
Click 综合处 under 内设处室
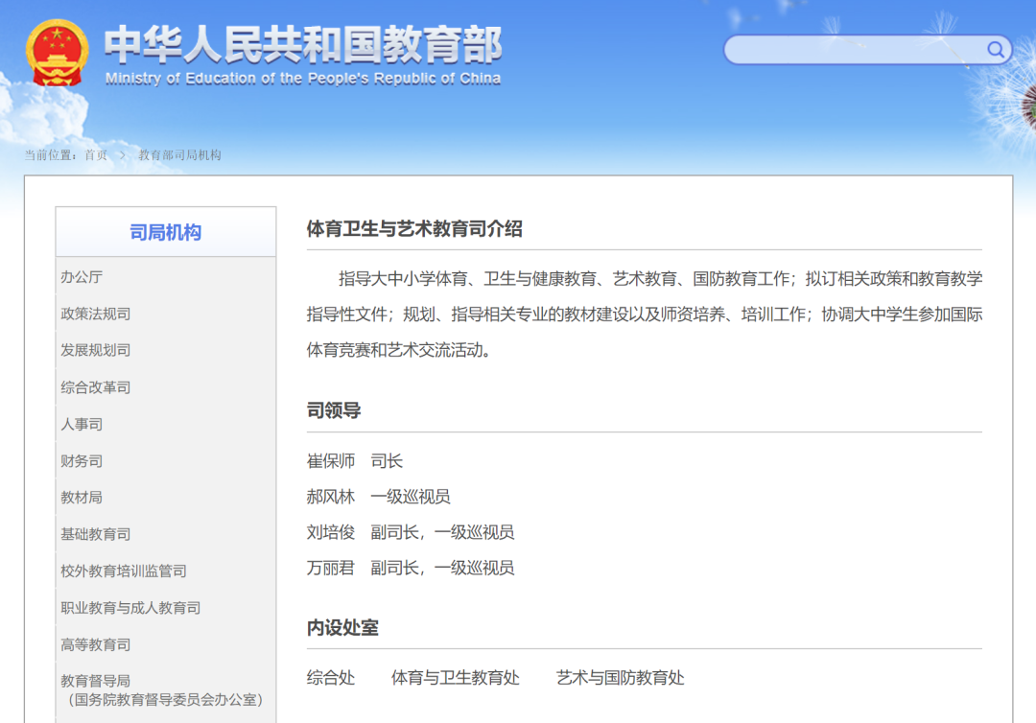pyautogui.click(x=331, y=678)
